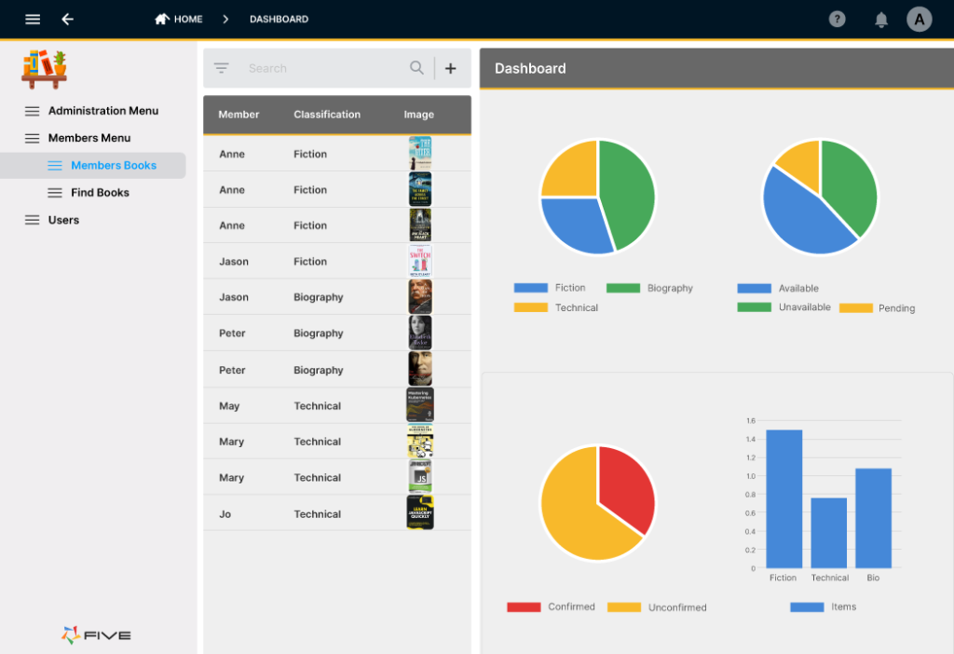This screenshot has height=654, width=954.
Task: Click the Fiction bar in bar chart
Action: (x=784, y=498)
